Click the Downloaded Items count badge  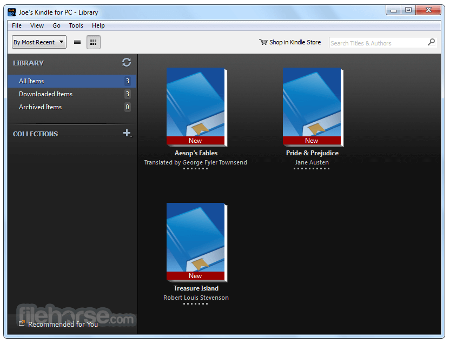click(x=128, y=94)
